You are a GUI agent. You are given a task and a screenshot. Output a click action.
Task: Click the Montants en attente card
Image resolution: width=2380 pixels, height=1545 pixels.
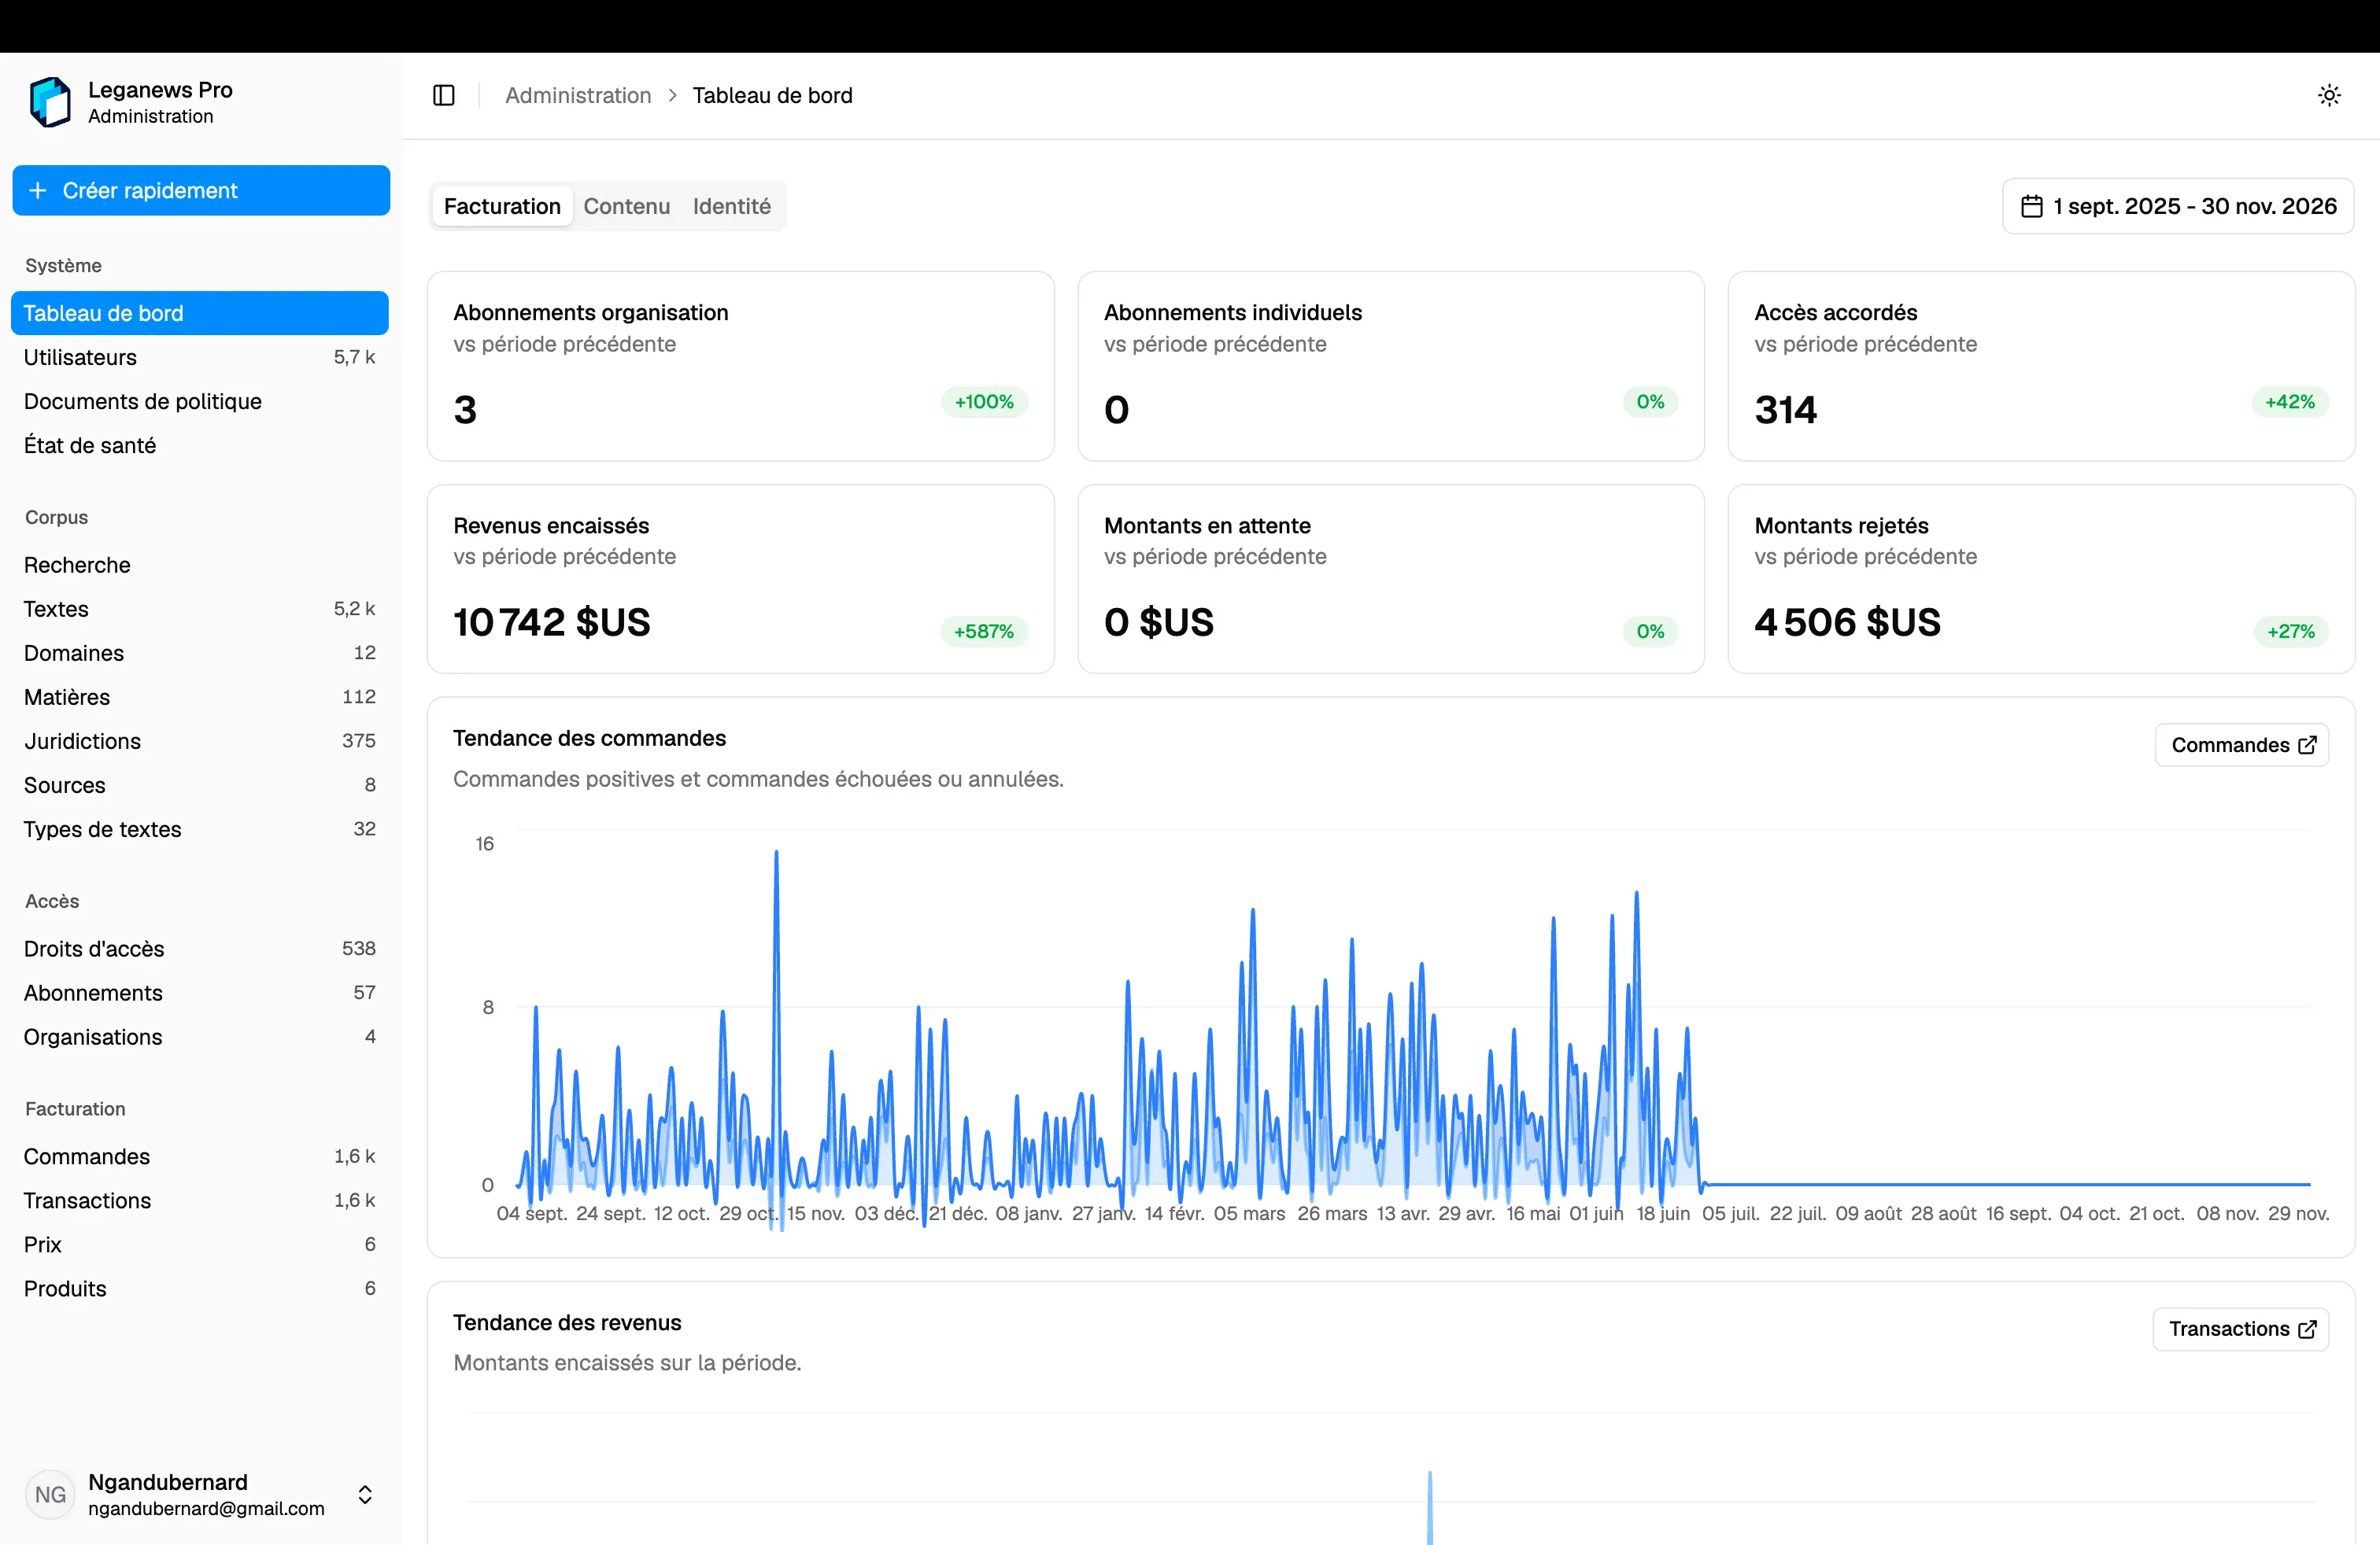click(1391, 579)
